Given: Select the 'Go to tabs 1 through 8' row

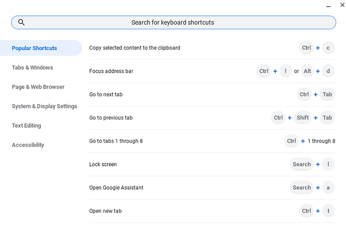Looking at the screenshot, I should (x=116, y=141).
